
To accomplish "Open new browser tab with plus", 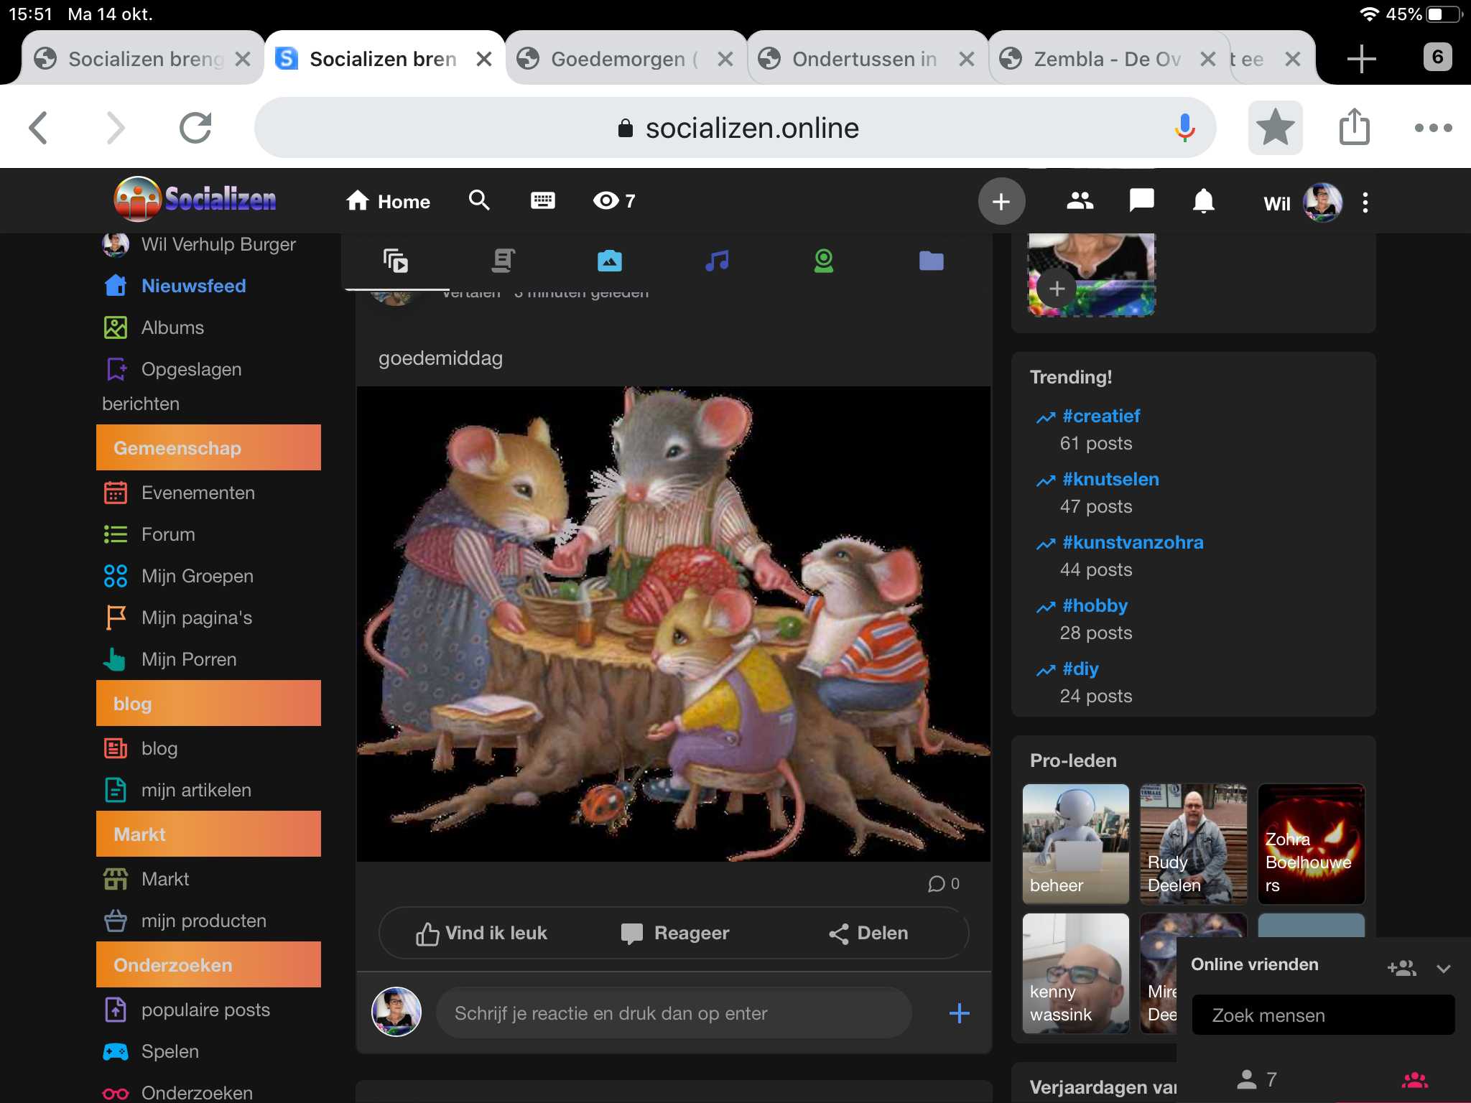I will (x=1361, y=58).
